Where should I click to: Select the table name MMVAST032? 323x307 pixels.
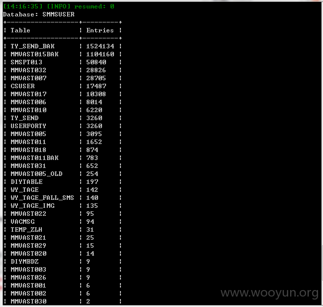click(x=28, y=70)
